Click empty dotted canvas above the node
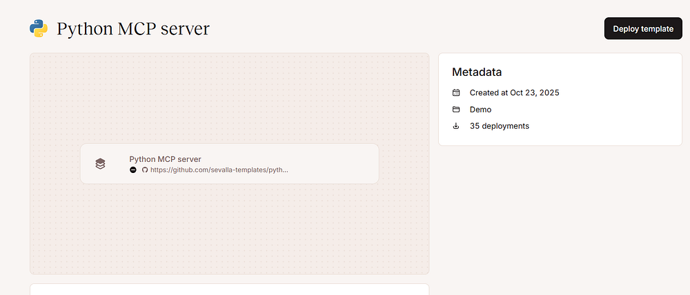Viewport: 690px width, 295px height. click(x=229, y=96)
